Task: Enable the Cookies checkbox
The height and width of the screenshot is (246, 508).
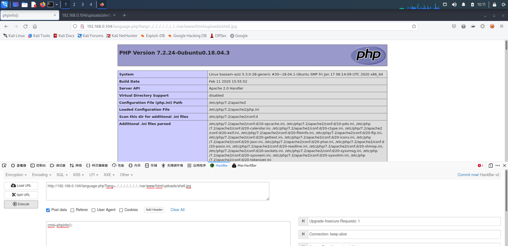Action: (121, 210)
